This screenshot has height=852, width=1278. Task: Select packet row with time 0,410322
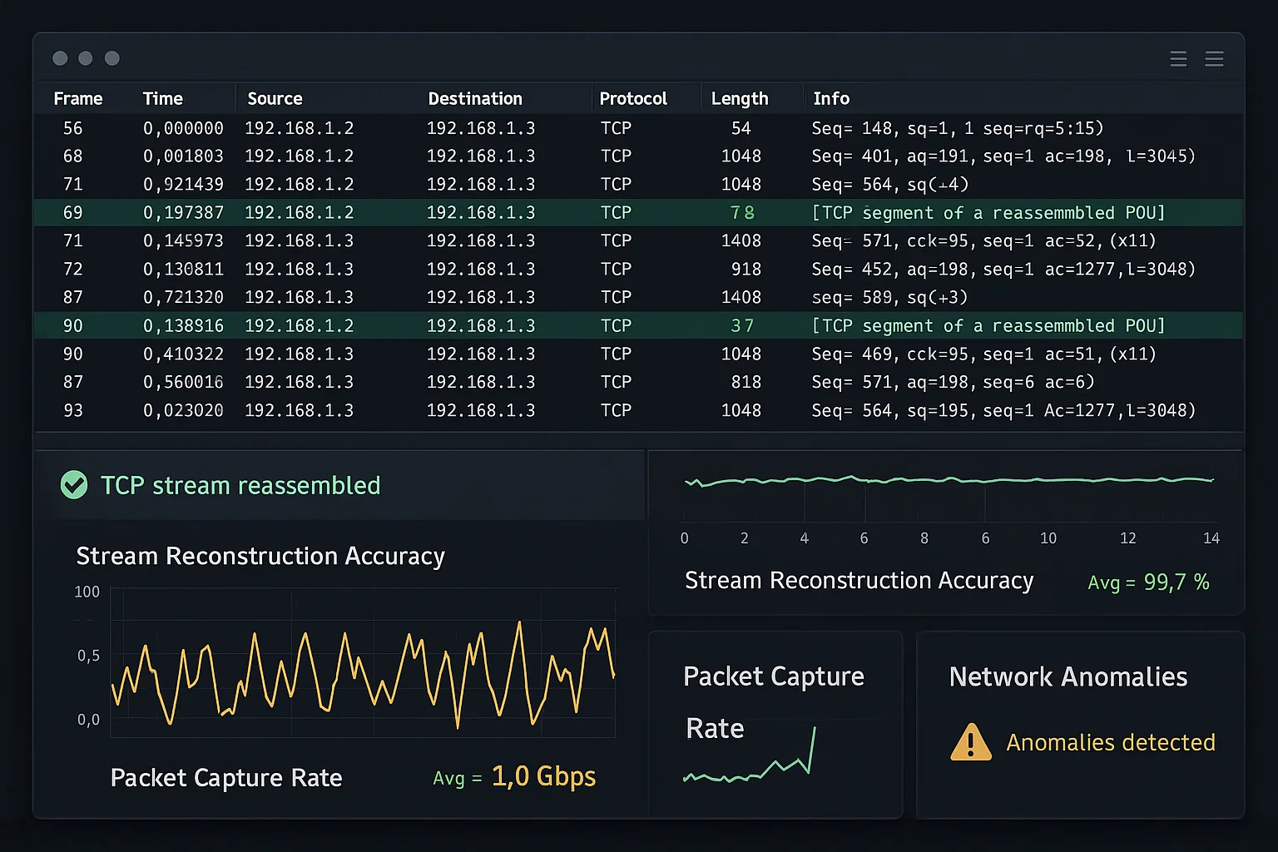tap(639, 354)
